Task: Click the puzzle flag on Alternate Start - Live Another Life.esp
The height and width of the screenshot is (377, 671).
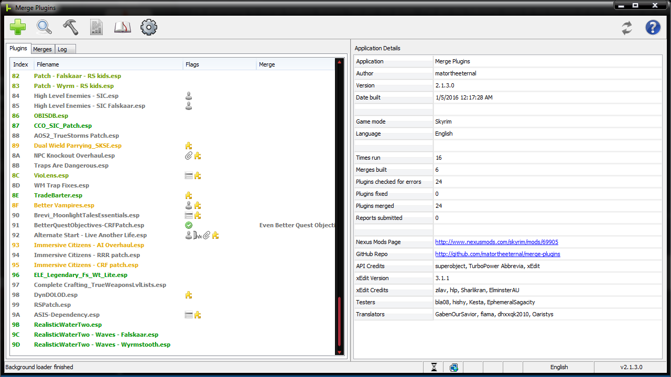Action: click(215, 235)
